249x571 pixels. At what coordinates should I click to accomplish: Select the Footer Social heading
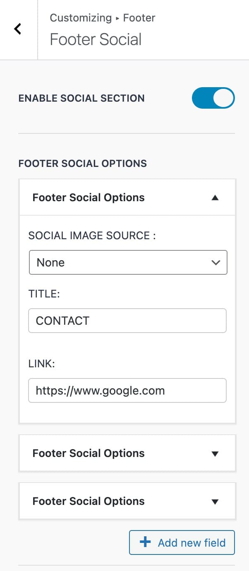tap(95, 39)
